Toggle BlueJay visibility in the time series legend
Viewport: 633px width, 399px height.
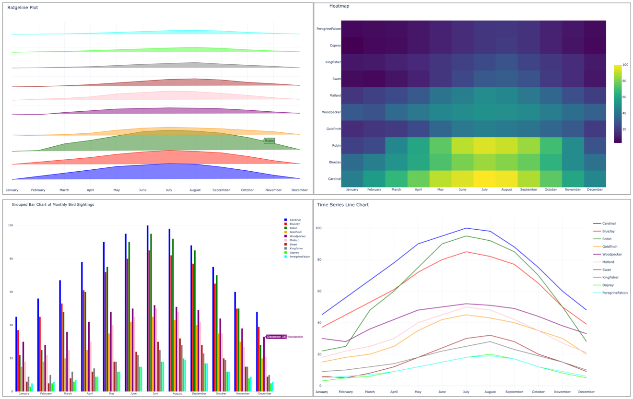click(609, 231)
